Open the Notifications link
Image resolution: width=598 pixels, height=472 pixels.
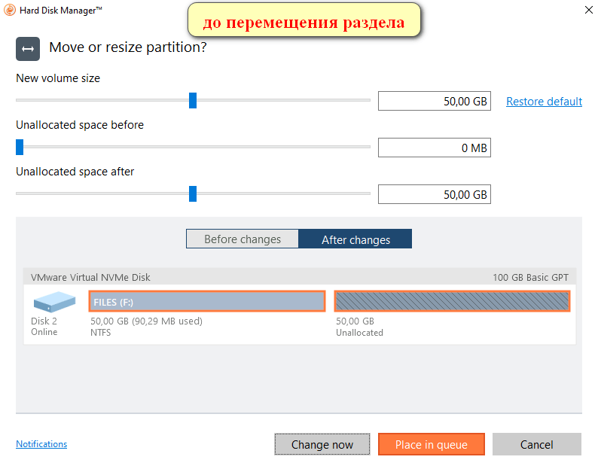41,444
